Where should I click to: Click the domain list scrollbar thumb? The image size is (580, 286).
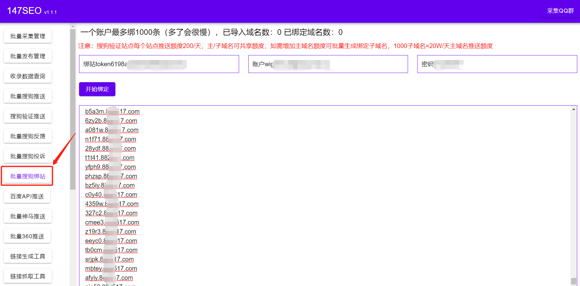click(574, 281)
